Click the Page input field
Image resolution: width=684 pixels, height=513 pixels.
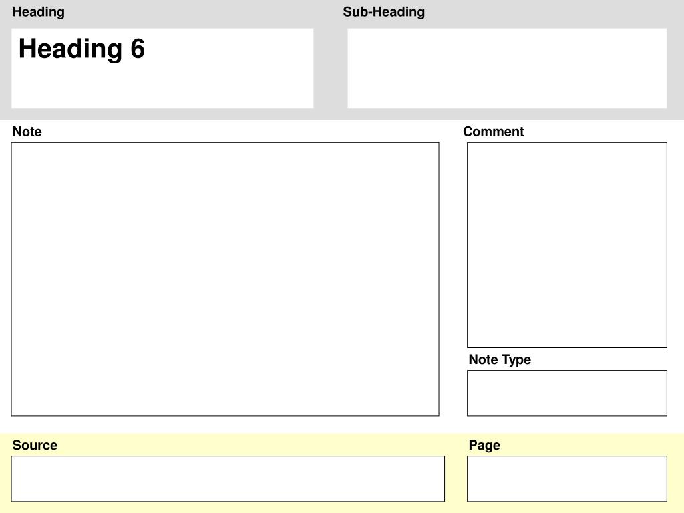[x=566, y=478]
